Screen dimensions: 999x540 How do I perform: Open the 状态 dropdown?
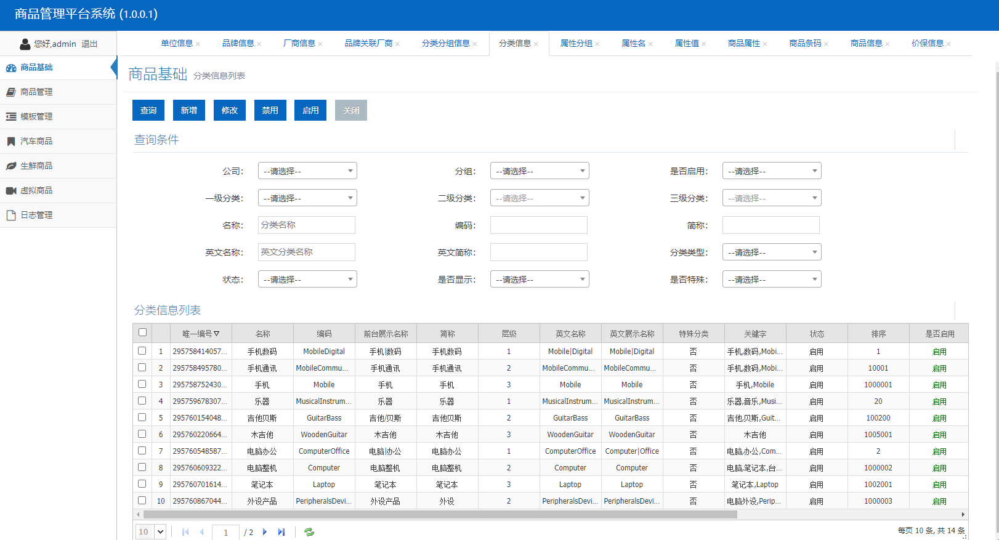[307, 280]
